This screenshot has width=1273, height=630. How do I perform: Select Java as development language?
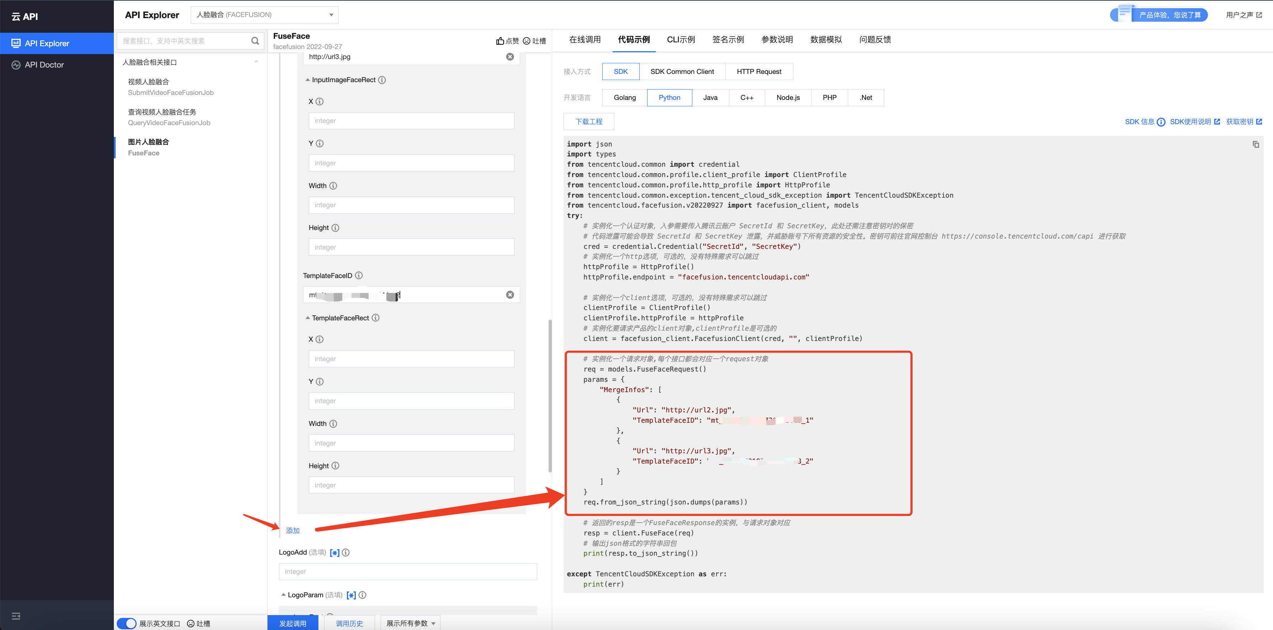click(x=710, y=98)
